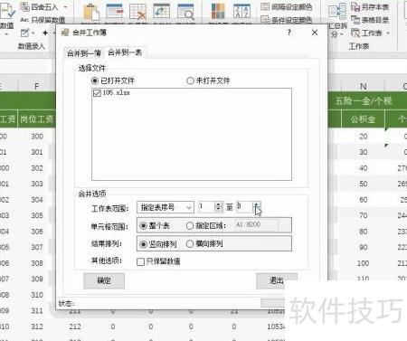Click the table delete icon with red X
The height and width of the screenshot is (341, 407).
[x=137, y=12]
